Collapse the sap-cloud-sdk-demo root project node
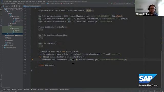 (x=3, y=8)
